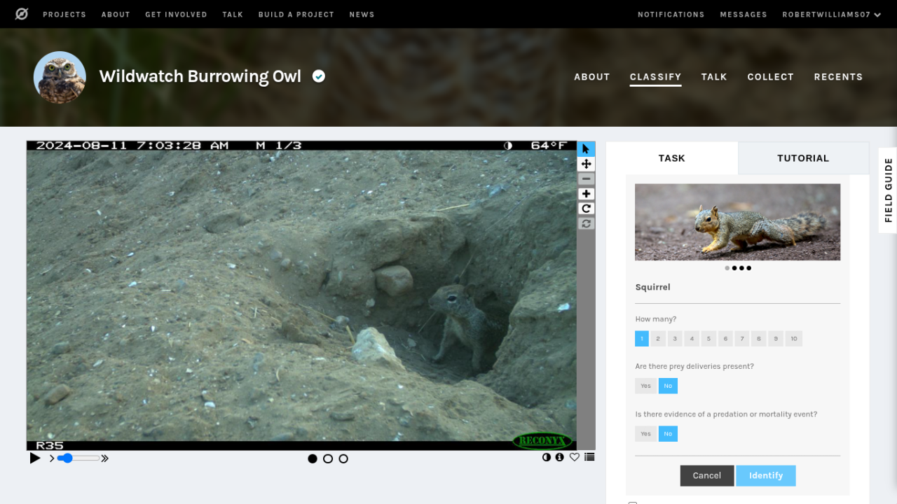Show the second squirrel example photo
This screenshot has width=897, height=504.
point(734,268)
